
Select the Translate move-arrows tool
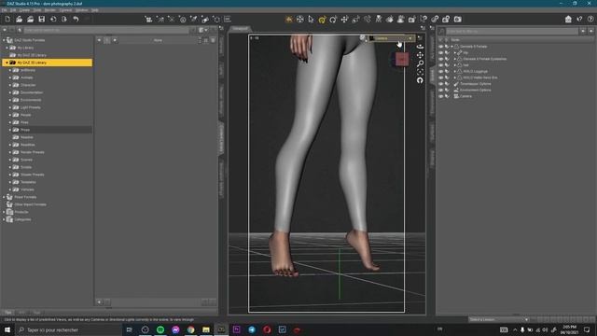pyautogui.click(x=344, y=19)
